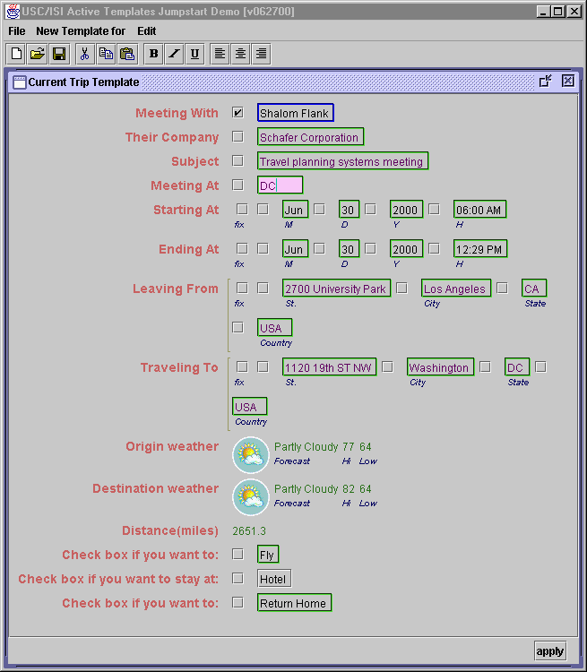Check the Subject checkbox
The width and height of the screenshot is (587, 672).
click(x=237, y=160)
